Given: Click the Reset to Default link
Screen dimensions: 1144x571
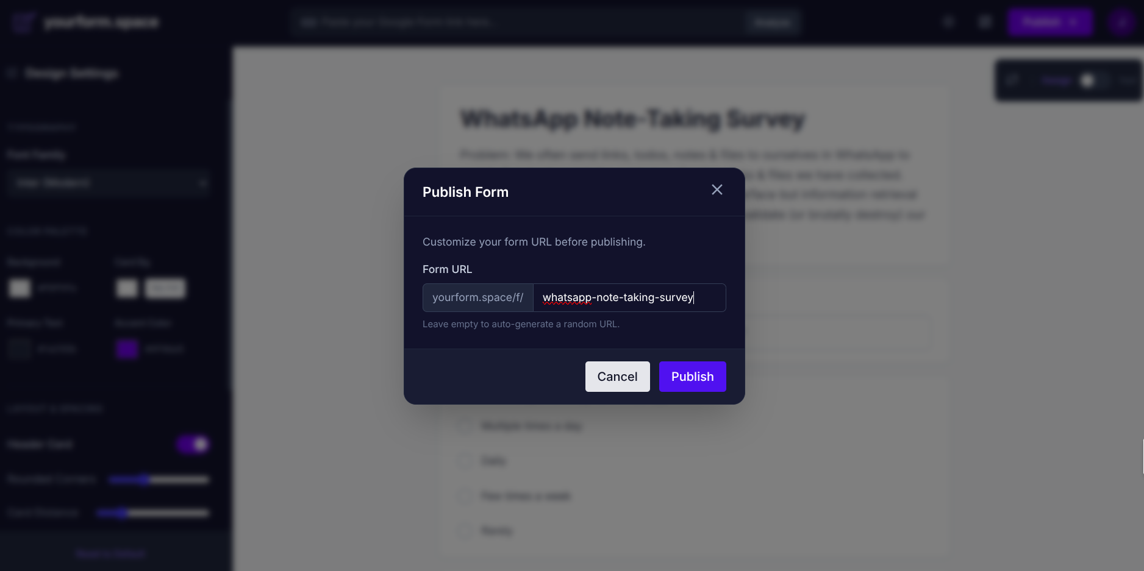Looking at the screenshot, I should (110, 553).
